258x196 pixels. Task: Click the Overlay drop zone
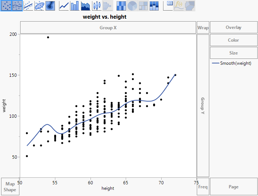tap(234, 27)
